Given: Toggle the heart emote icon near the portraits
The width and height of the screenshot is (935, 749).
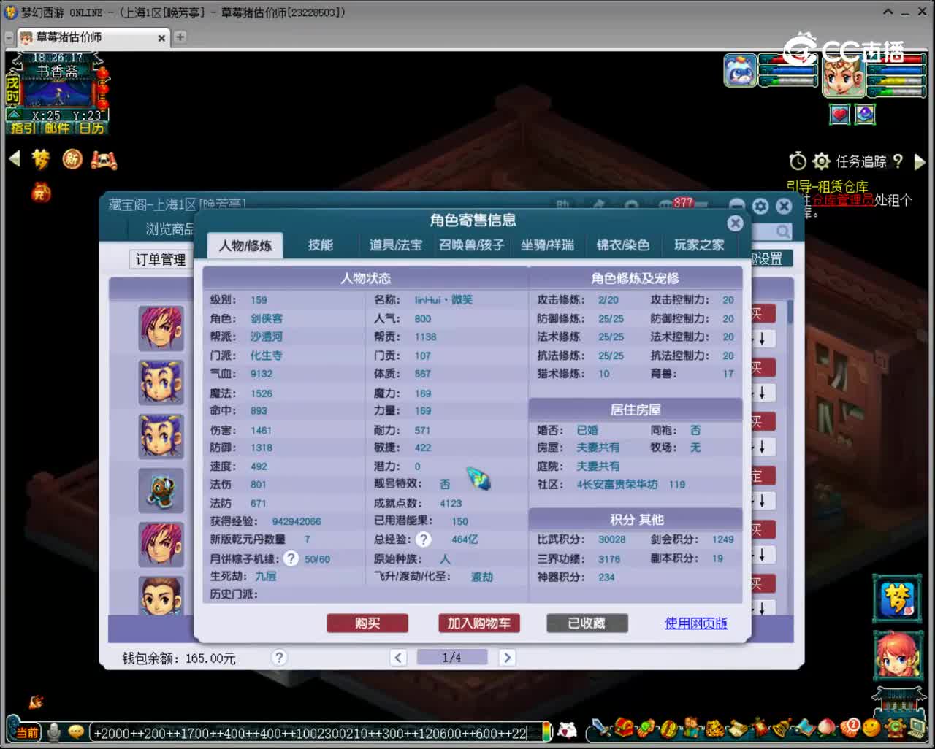Looking at the screenshot, I should coord(839,115).
